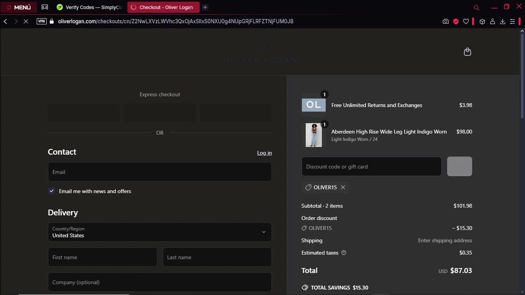Go back to previous page
This screenshot has width=525, height=295.
[6, 21]
